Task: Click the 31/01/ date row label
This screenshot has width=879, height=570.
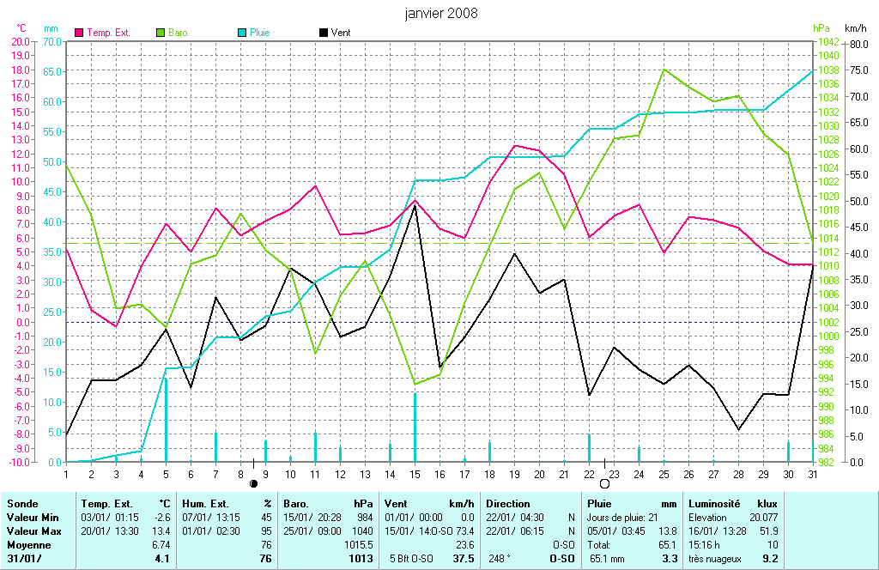Action: [26, 559]
